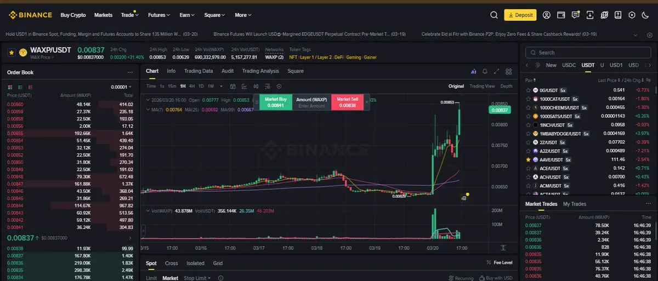Open the Trade dropdown menu
The image size is (658, 281).
pos(129,15)
